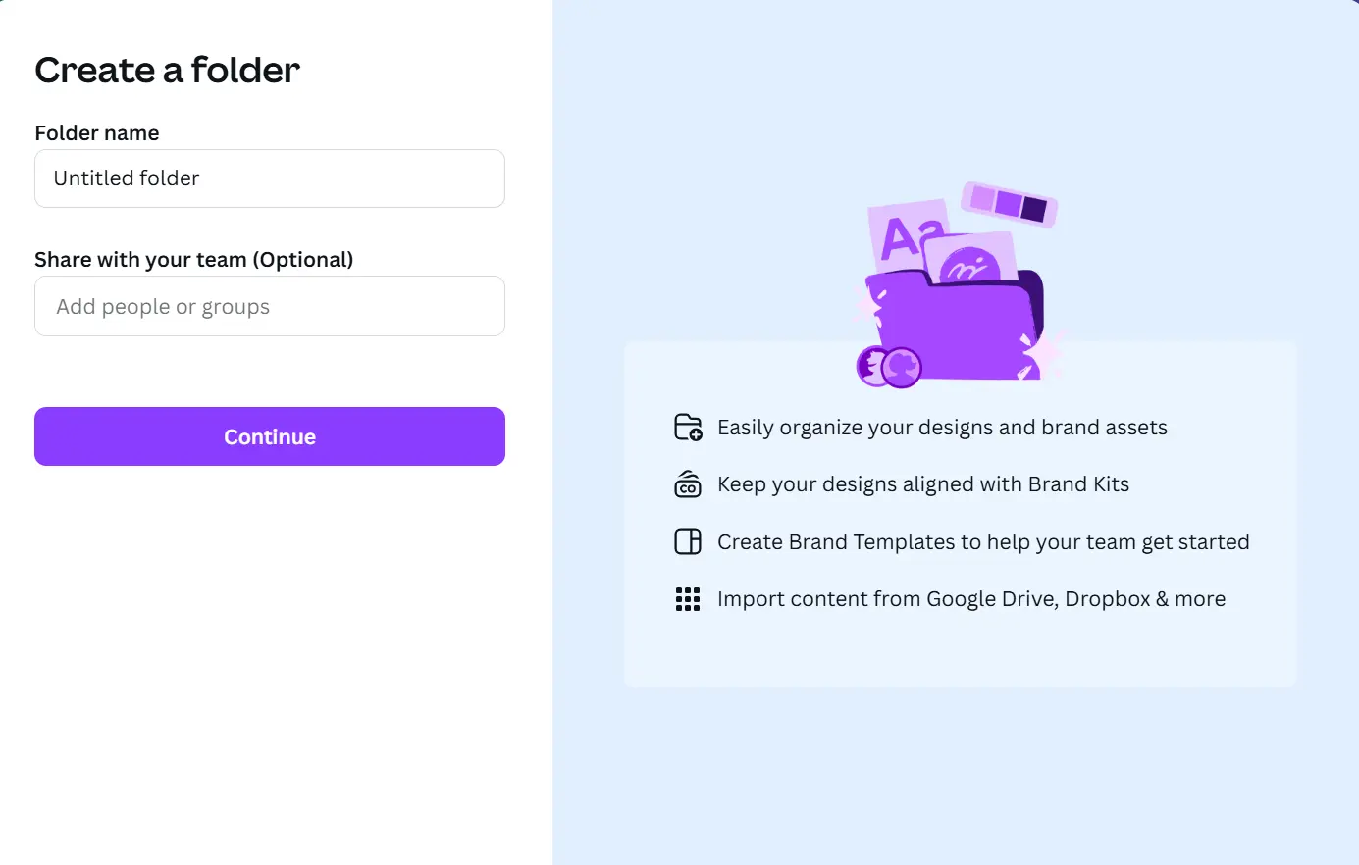Click the Add people or groups field

click(x=270, y=306)
